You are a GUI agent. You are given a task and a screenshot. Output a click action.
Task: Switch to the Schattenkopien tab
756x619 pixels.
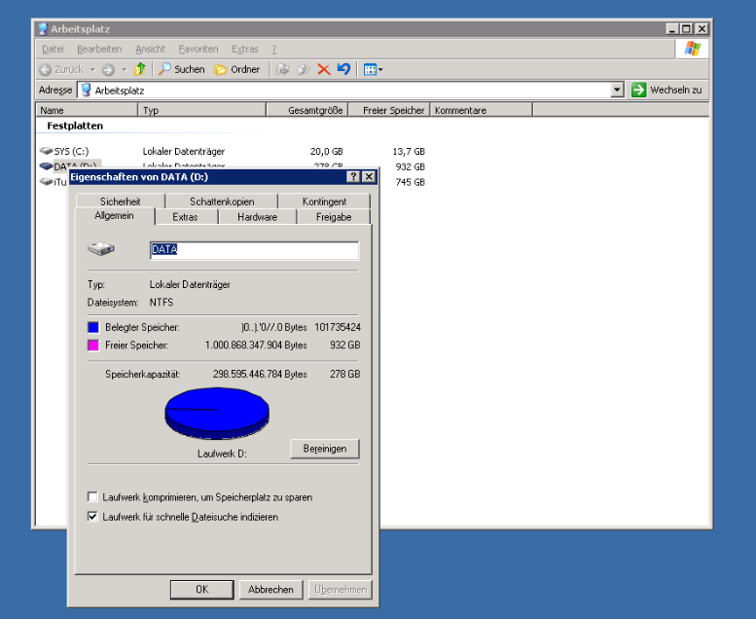coord(222,201)
